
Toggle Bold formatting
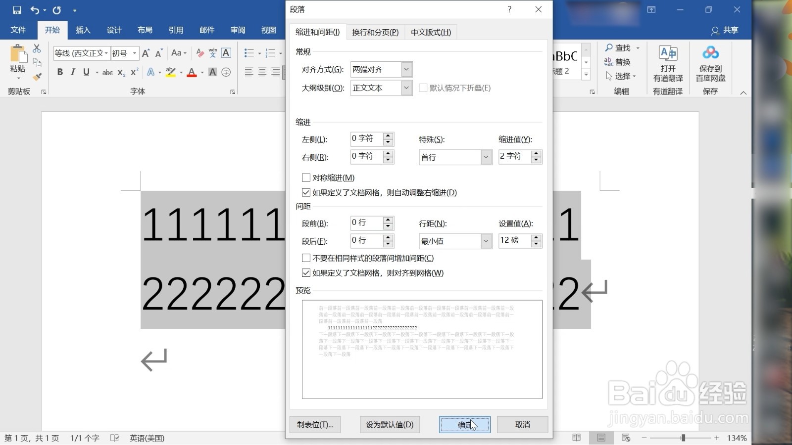(x=60, y=72)
